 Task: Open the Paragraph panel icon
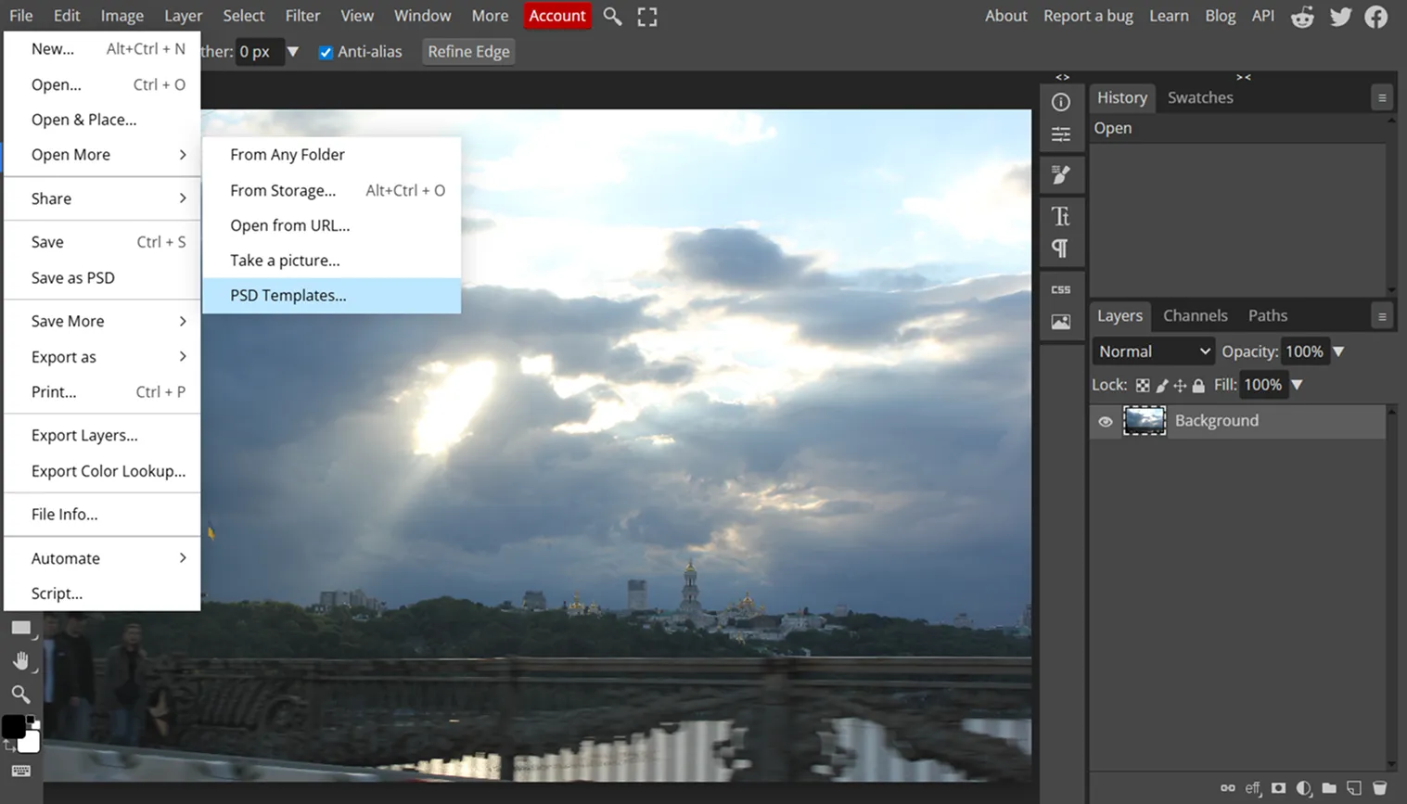[x=1061, y=249]
